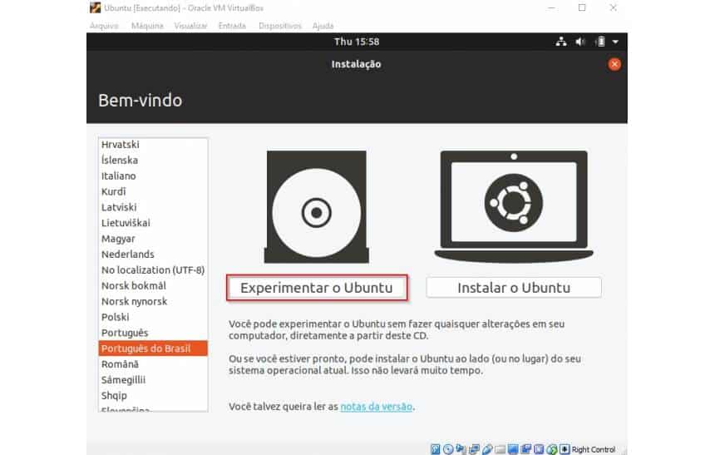This screenshot has height=455, width=715.
Task: Open the Entrada menu
Action: point(232,26)
